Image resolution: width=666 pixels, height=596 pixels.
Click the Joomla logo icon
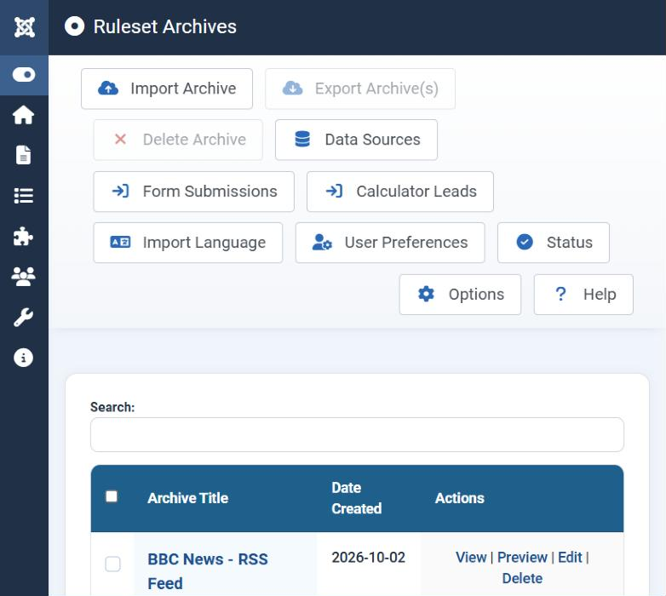click(24, 27)
